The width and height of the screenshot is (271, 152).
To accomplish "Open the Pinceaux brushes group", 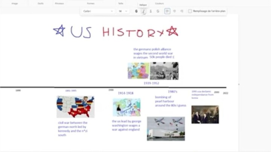I will click(x=59, y=3).
